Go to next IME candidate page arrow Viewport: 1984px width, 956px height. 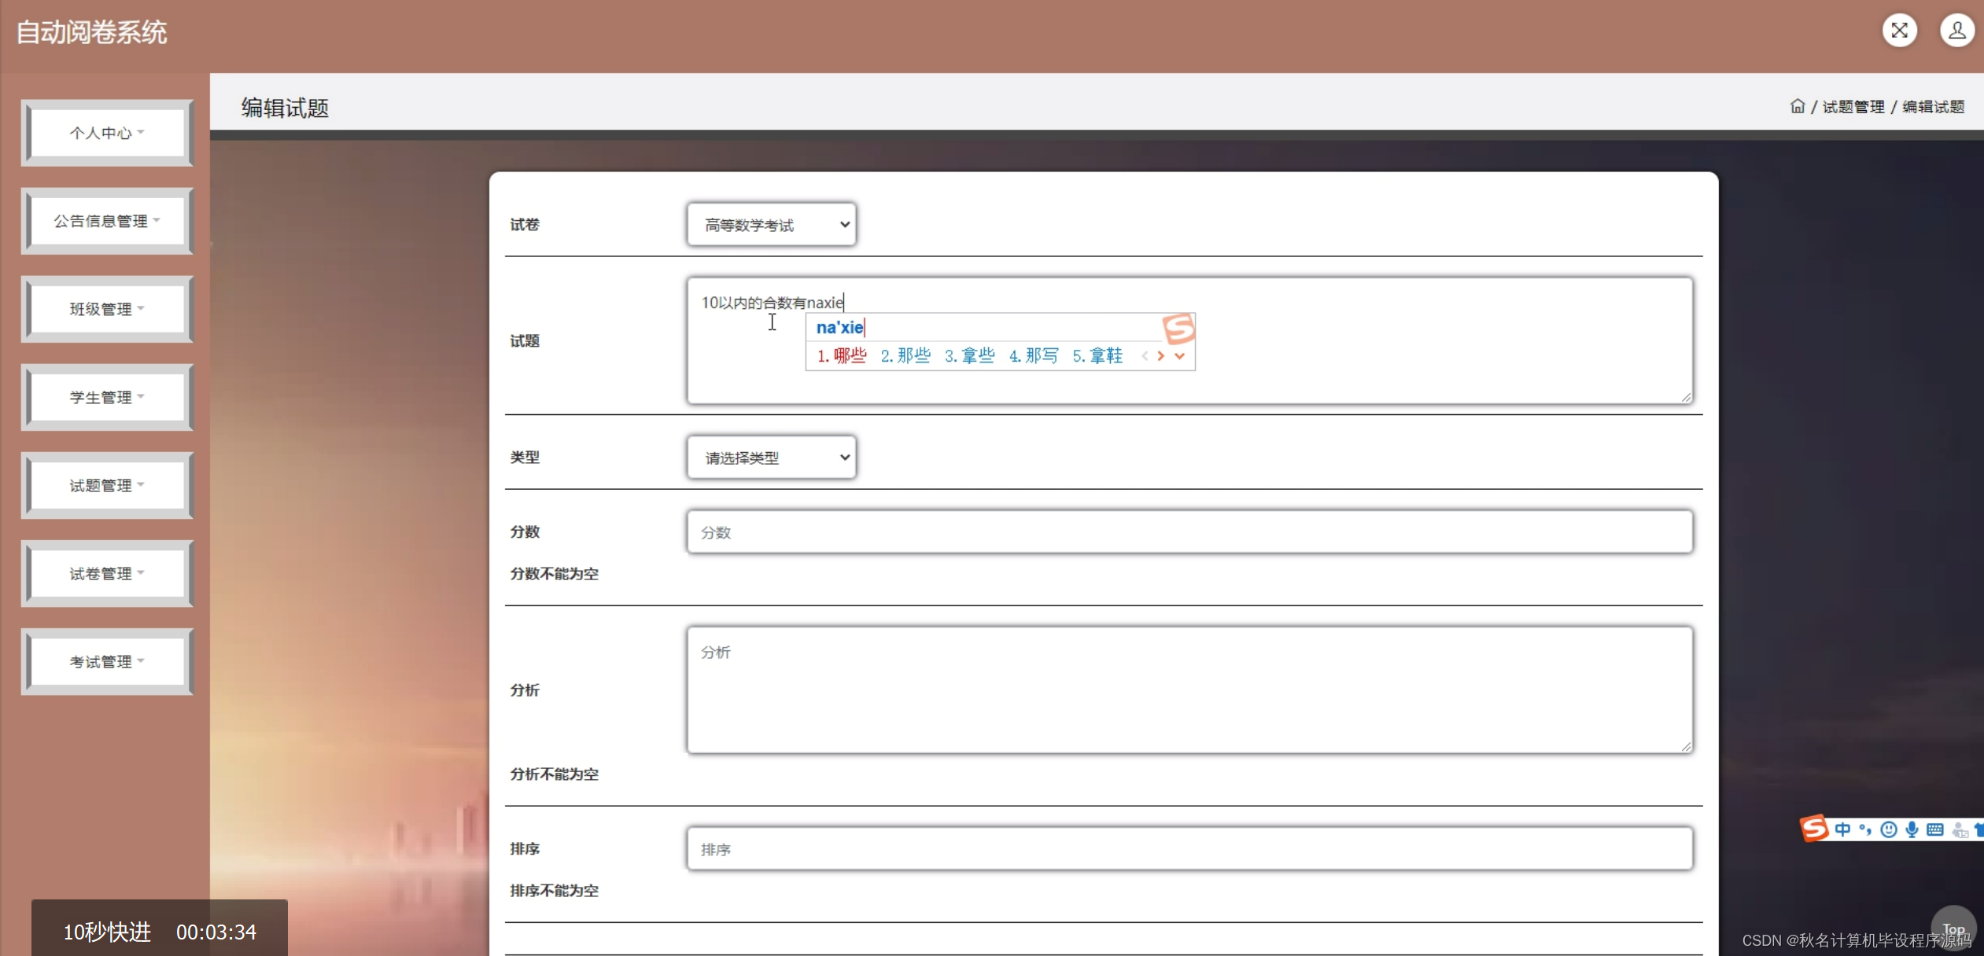pos(1161,356)
